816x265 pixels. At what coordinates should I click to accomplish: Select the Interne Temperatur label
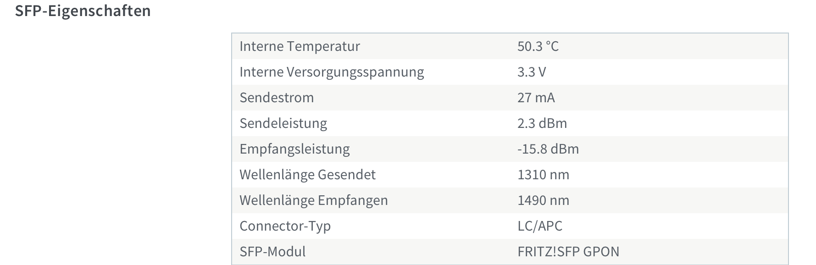pos(300,46)
